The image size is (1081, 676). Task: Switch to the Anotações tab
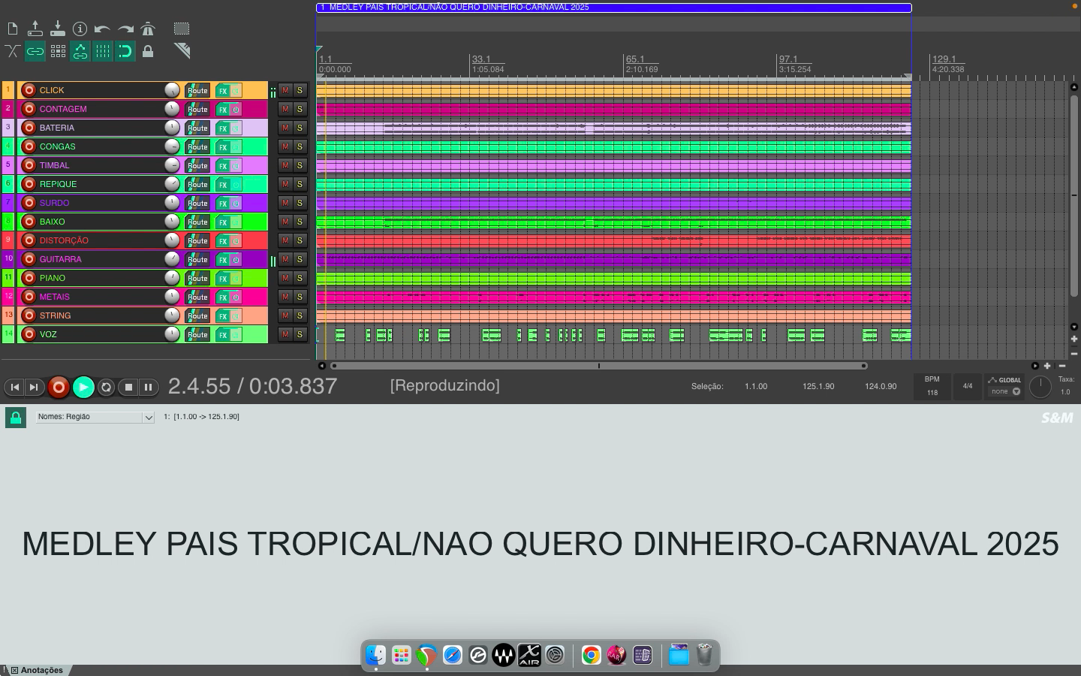(x=41, y=670)
